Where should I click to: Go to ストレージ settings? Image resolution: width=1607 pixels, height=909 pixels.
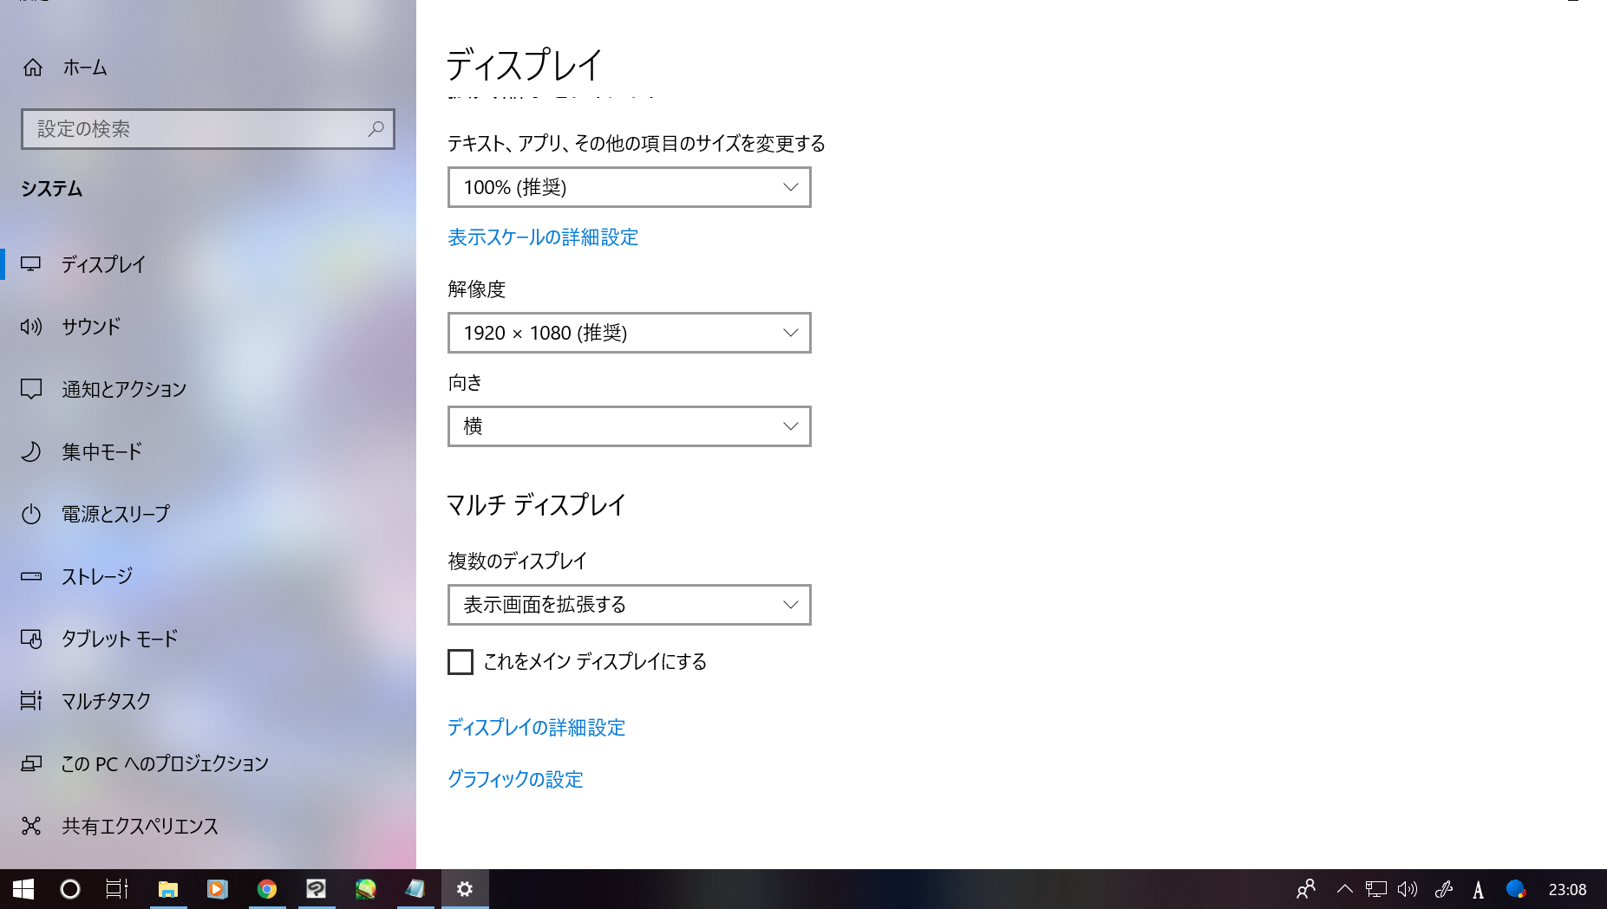click(x=208, y=576)
